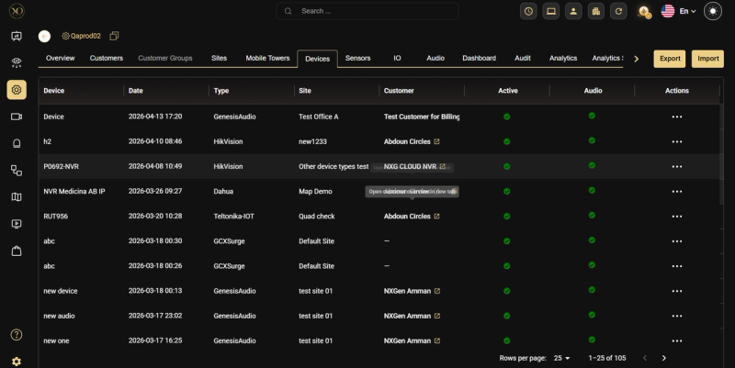This screenshot has height=368, width=735.
Task: Open NXGen Amman link in new device row
Action: pyautogui.click(x=437, y=291)
